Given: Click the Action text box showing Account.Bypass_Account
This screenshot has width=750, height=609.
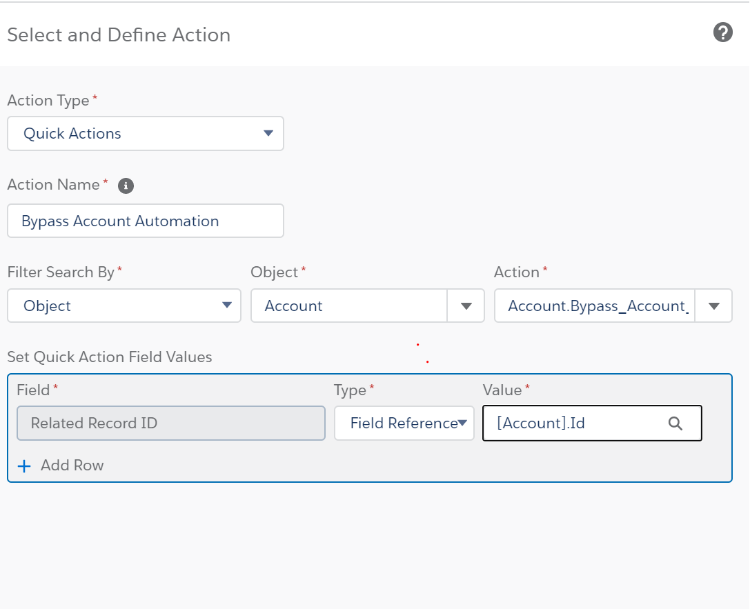Looking at the screenshot, I should [595, 306].
